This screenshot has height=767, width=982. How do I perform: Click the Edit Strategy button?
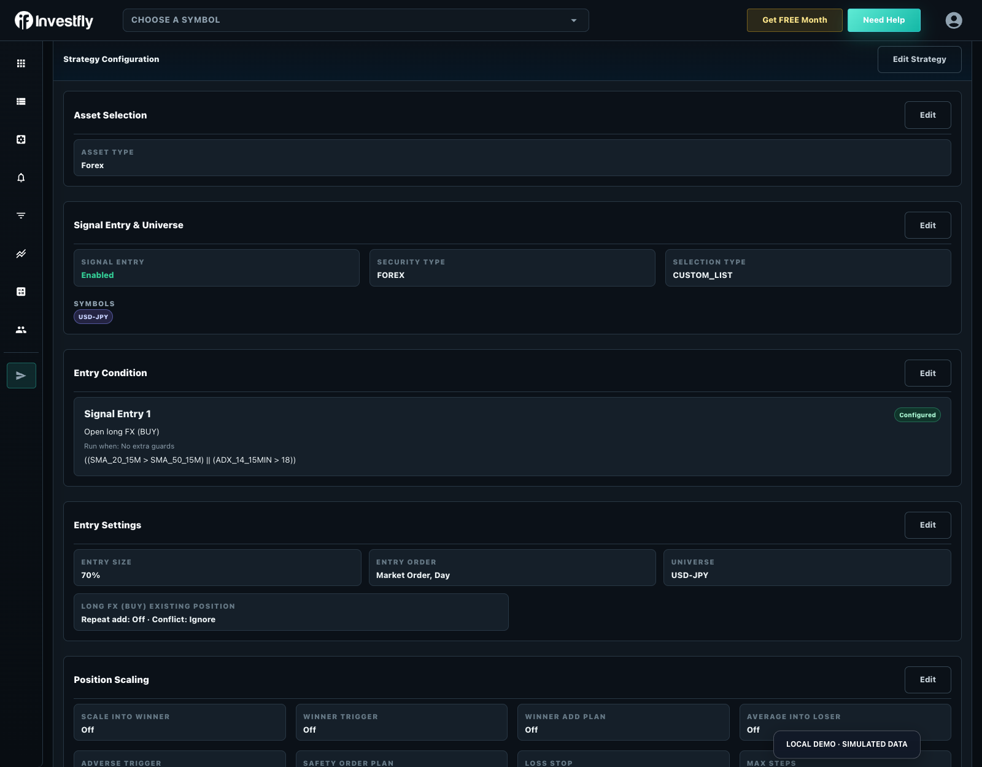pos(919,60)
